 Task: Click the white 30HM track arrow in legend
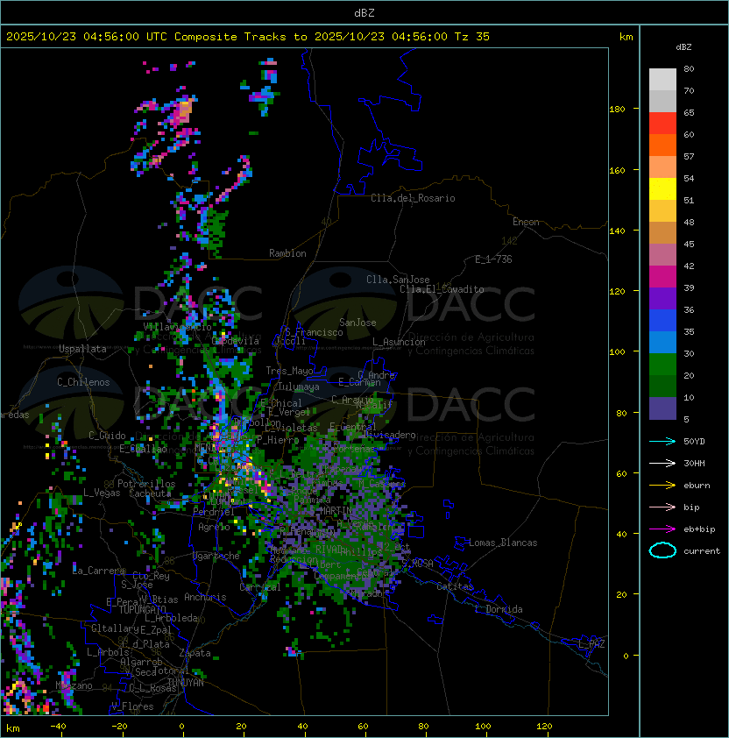pos(662,463)
